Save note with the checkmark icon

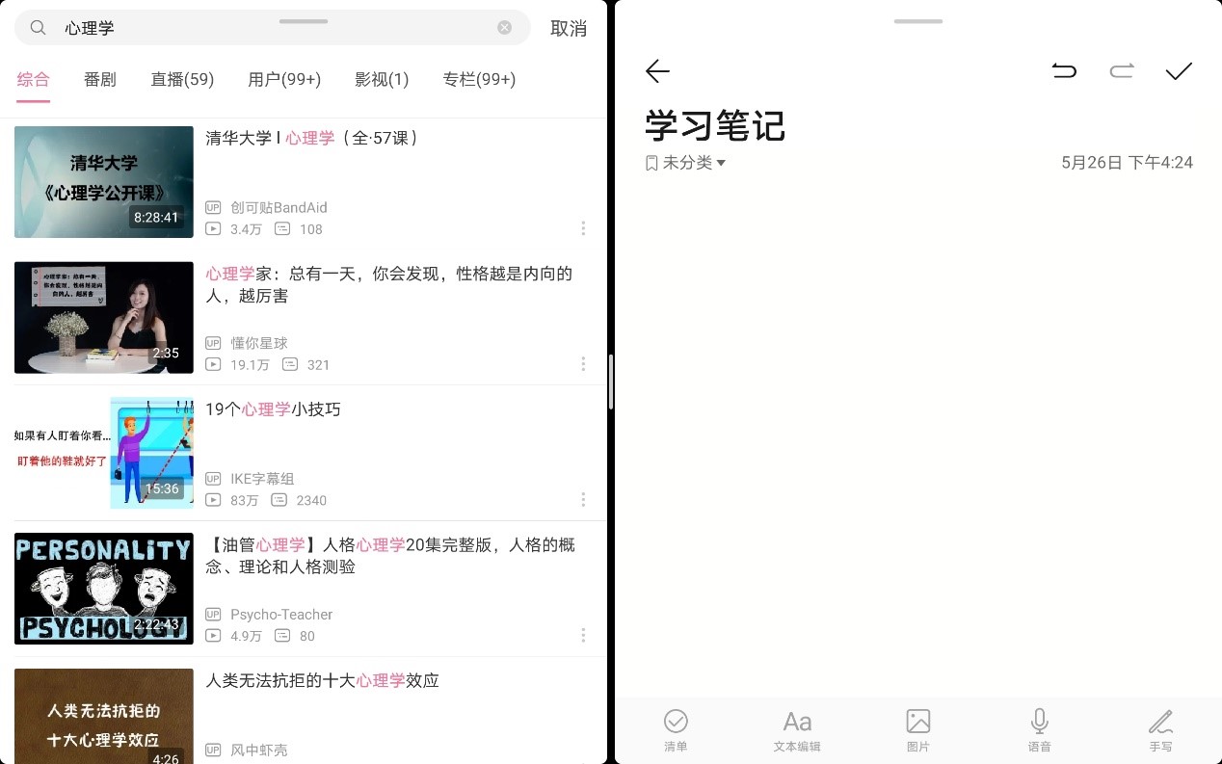(1179, 70)
